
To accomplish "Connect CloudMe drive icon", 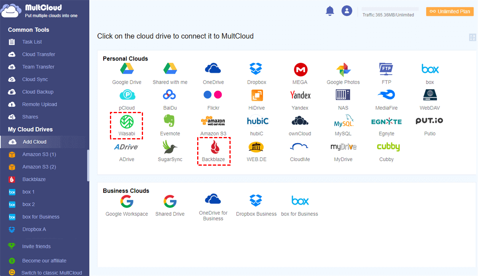I will [300, 147].
